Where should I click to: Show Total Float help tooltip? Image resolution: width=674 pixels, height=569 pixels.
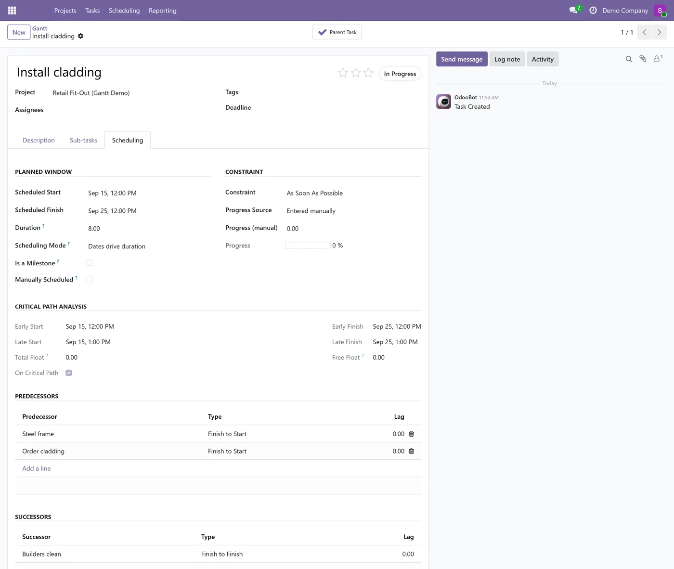(x=47, y=355)
